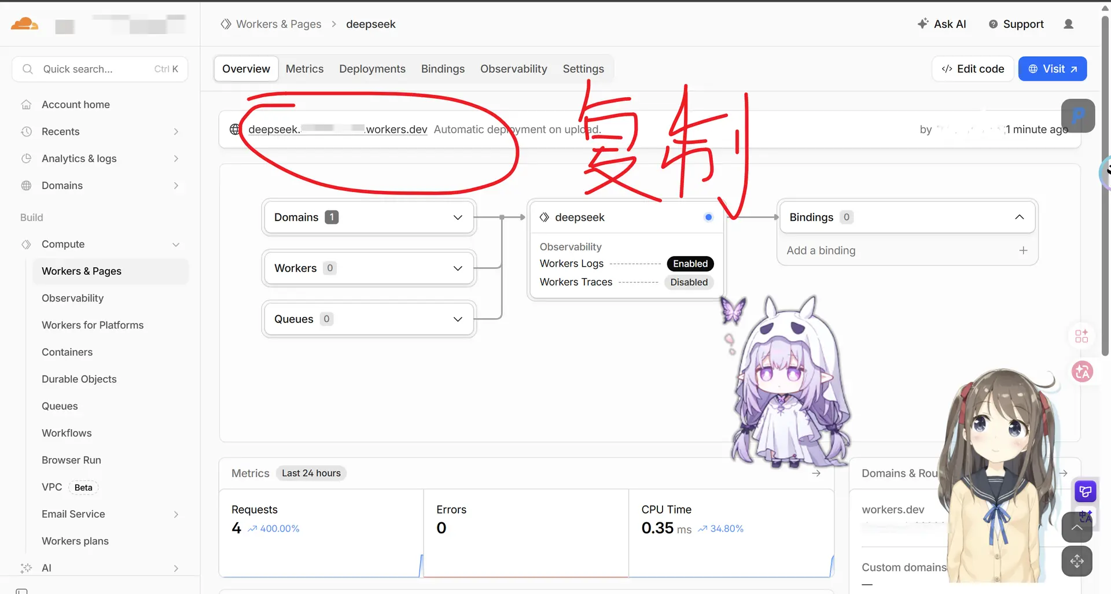Open Workers & Pages in the sidebar
This screenshot has height=594, width=1111.
tap(111, 271)
